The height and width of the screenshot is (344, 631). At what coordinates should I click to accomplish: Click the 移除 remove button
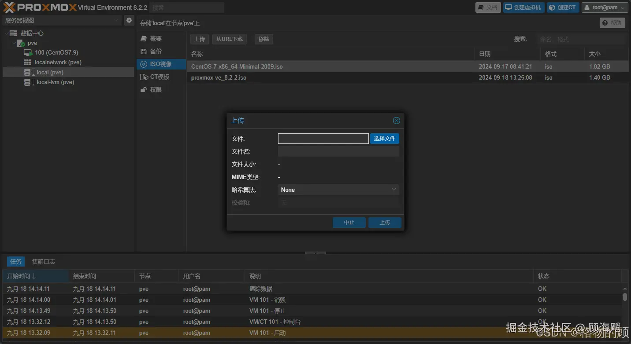click(x=264, y=39)
